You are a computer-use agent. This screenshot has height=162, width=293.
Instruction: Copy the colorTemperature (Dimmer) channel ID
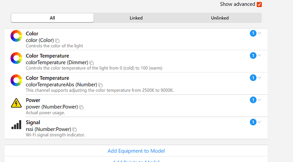92,63
